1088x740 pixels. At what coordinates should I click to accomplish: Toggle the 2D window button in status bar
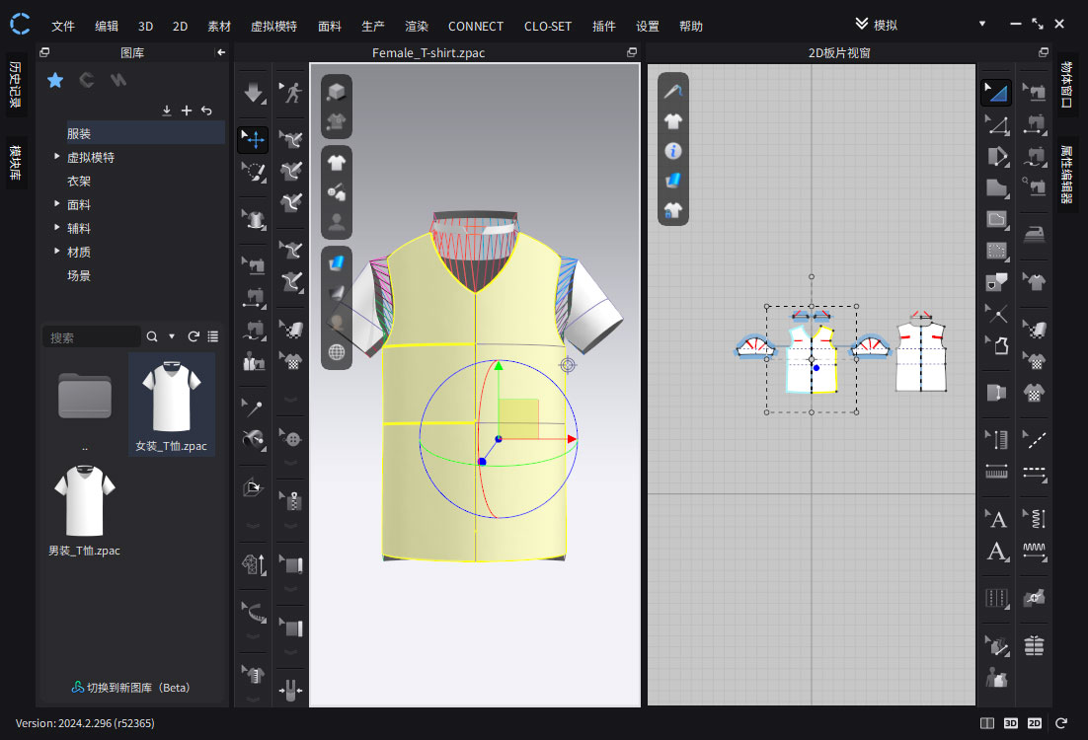[x=1035, y=723]
